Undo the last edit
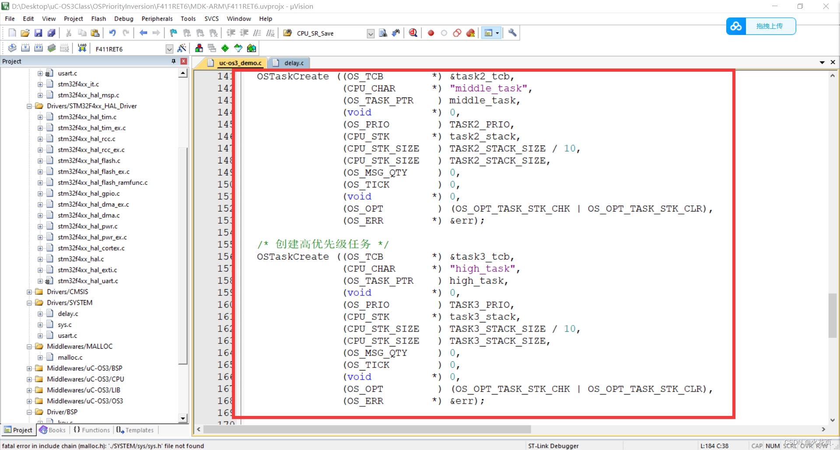 click(112, 33)
